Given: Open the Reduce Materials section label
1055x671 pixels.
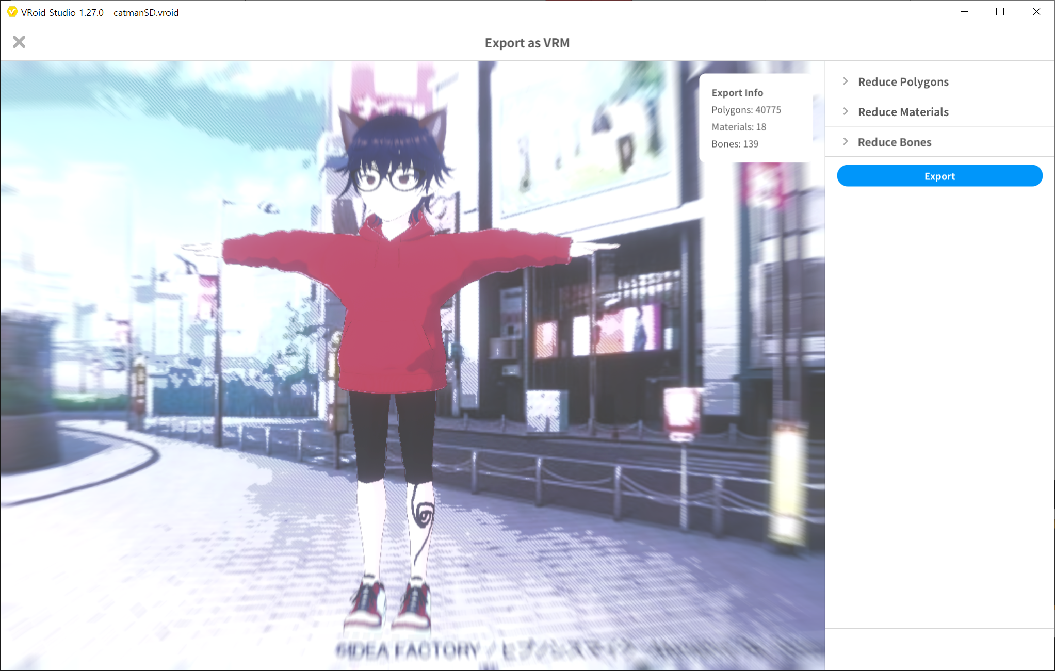Looking at the screenshot, I should click(x=903, y=112).
